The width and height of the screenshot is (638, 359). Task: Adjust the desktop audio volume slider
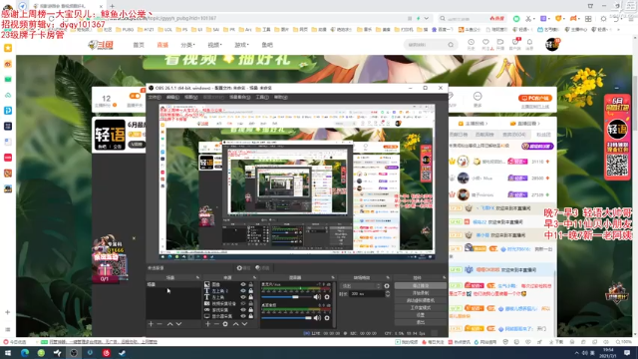(286, 318)
